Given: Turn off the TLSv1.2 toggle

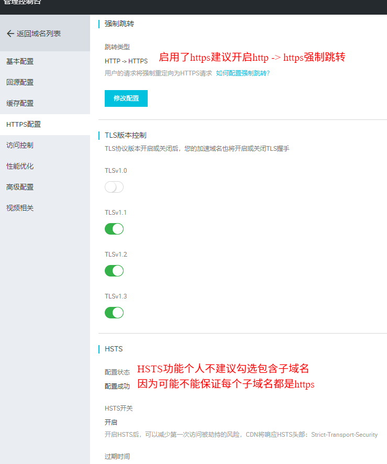Looking at the screenshot, I should click(x=114, y=271).
